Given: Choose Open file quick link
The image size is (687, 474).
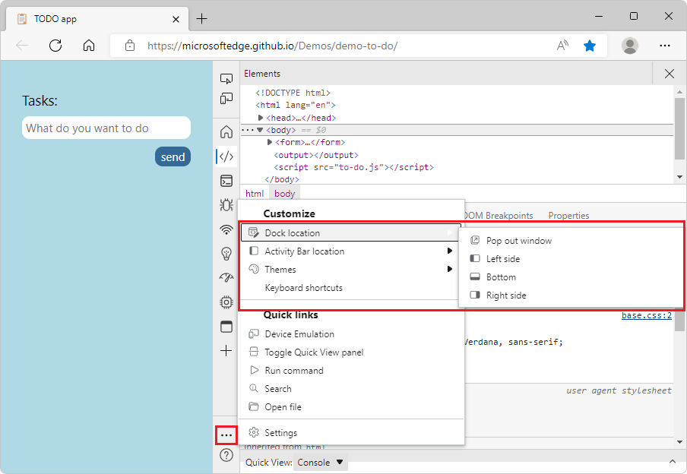Looking at the screenshot, I should [351, 407].
